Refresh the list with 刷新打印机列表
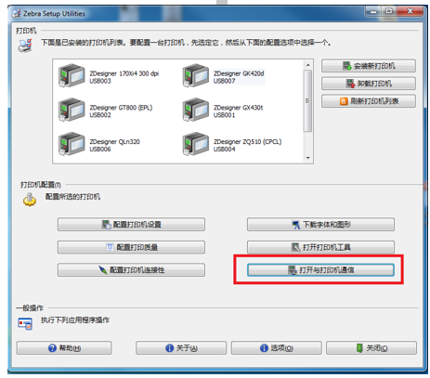 click(x=369, y=101)
